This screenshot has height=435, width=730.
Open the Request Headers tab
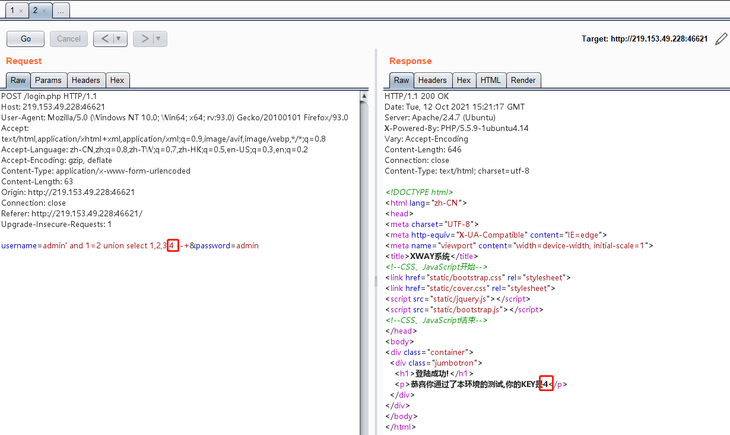(x=86, y=80)
